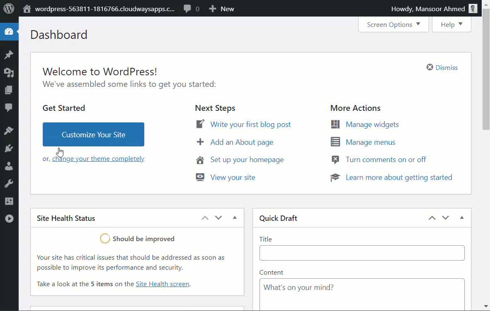Open the Write your first blog post link
Screen dimensions: 490x311
pos(250,124)
